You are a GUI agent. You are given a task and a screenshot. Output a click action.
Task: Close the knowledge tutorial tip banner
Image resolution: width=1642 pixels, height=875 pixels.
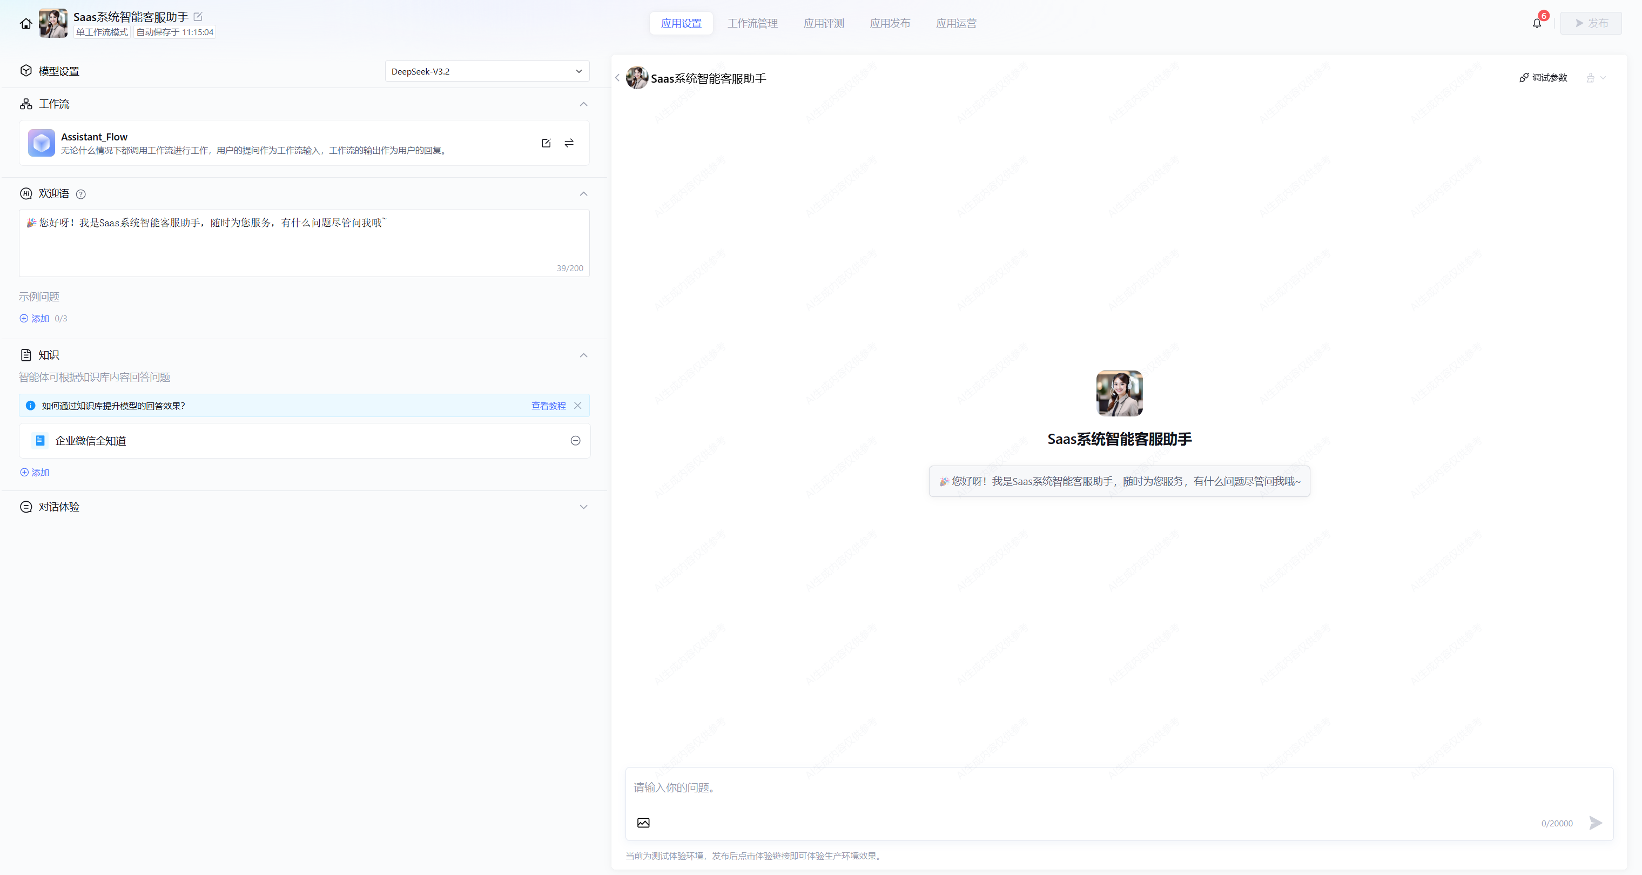coord(577,405)
